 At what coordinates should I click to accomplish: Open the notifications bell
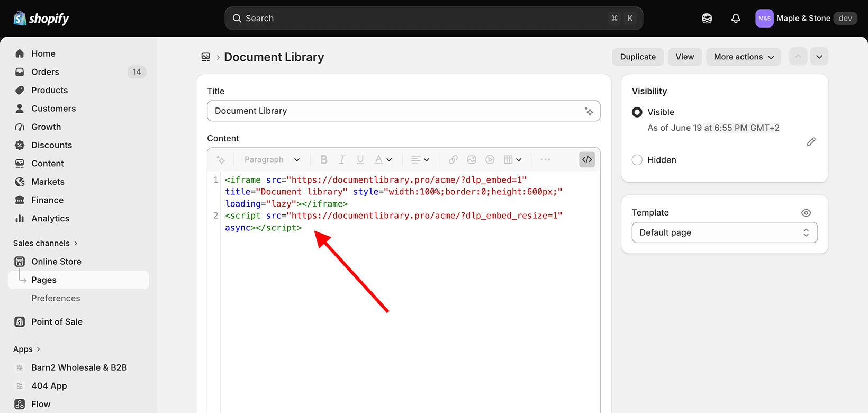[736, 19]
